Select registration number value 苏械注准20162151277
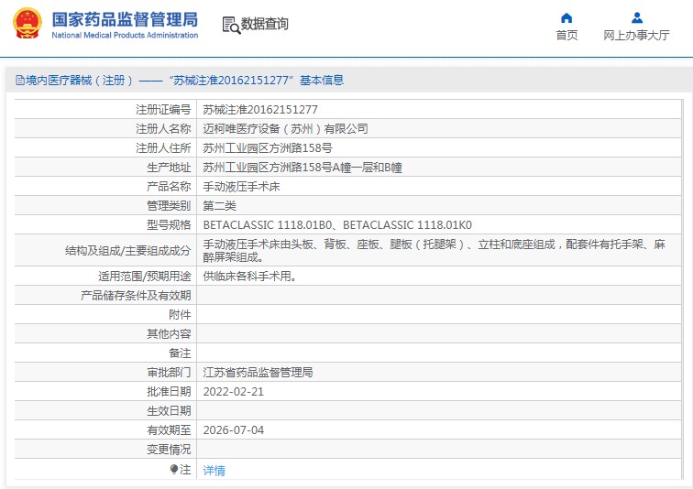693x489 pixels. click(260, 110)
